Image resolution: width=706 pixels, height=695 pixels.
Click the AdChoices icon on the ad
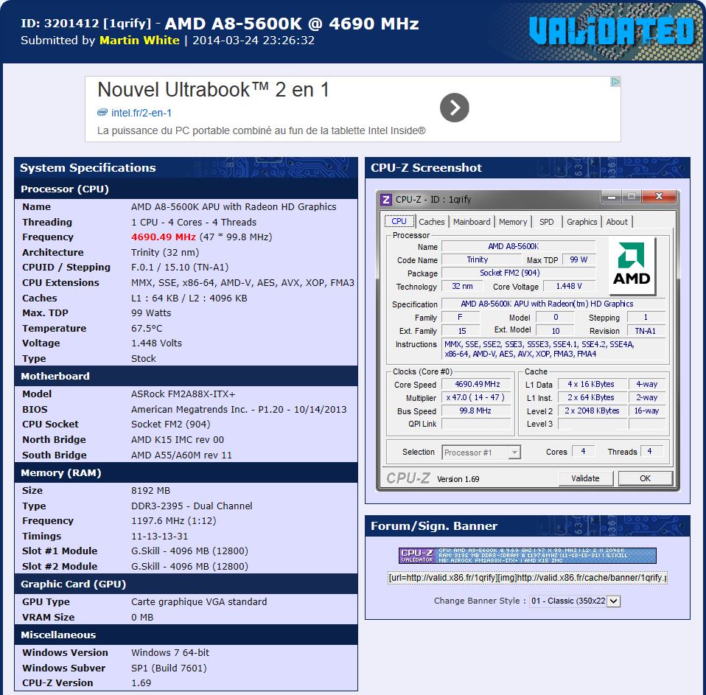click(615, 82)
